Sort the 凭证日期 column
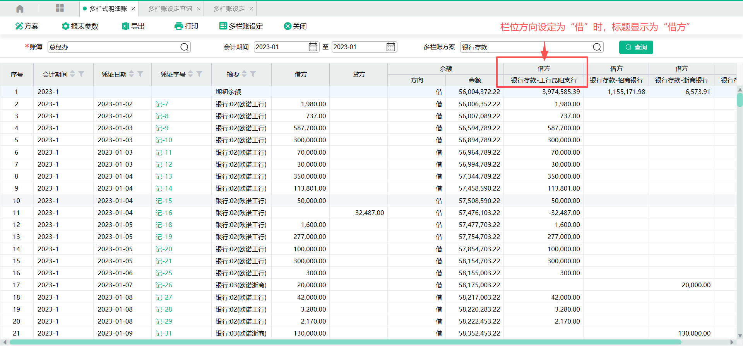Screen dimensions: 743x346 coord(132,74)
